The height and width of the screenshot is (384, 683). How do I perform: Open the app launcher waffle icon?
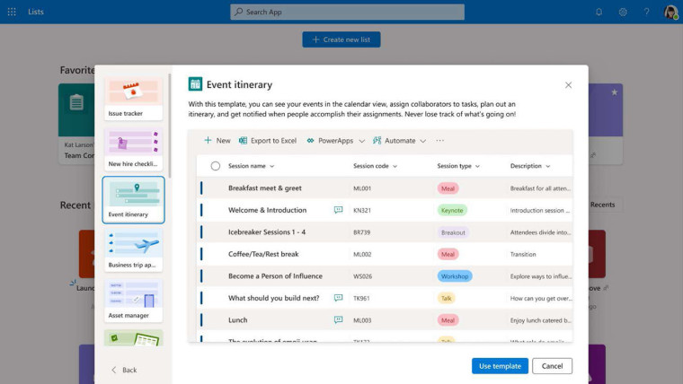pos(12,12)
